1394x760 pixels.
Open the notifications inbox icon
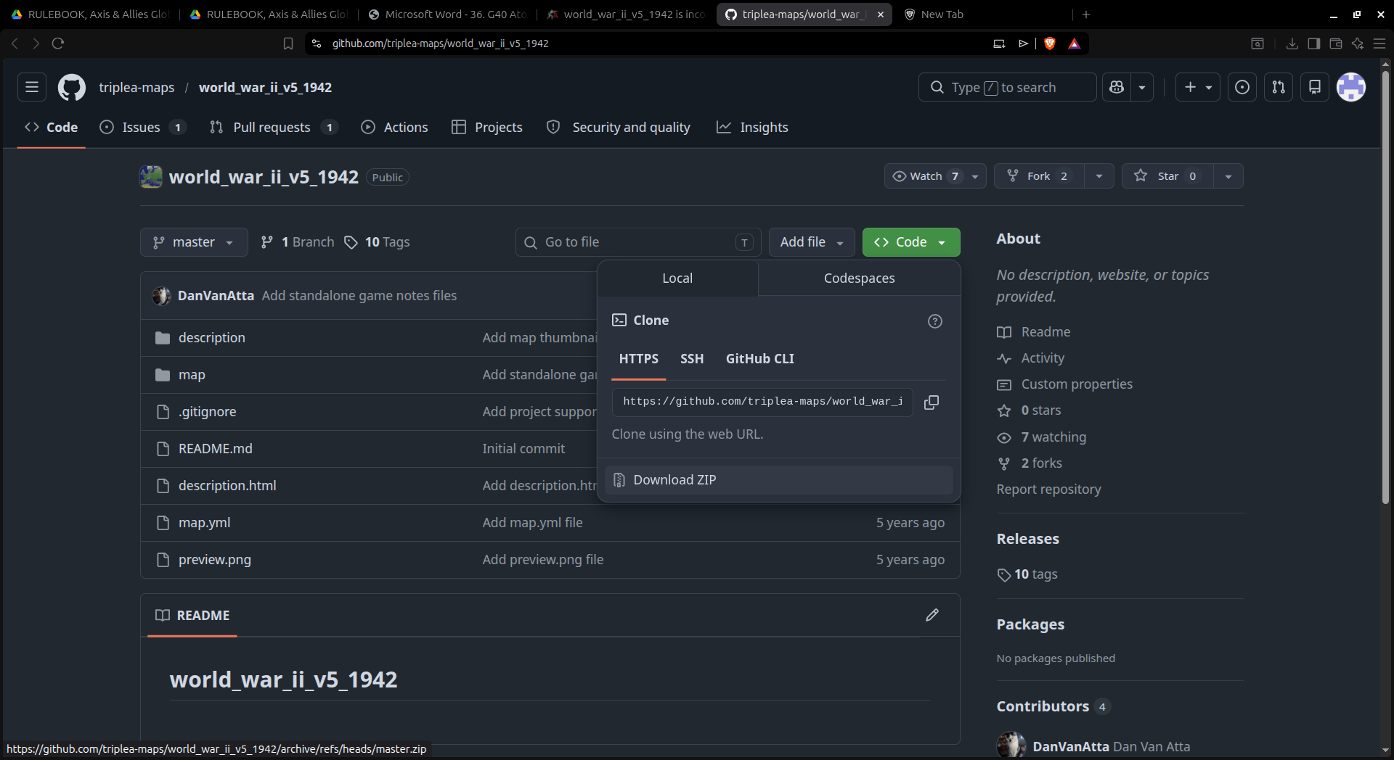(x=1315, y=87)
